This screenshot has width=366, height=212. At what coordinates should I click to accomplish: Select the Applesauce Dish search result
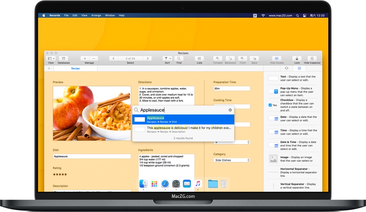click(x=183, y=120)
